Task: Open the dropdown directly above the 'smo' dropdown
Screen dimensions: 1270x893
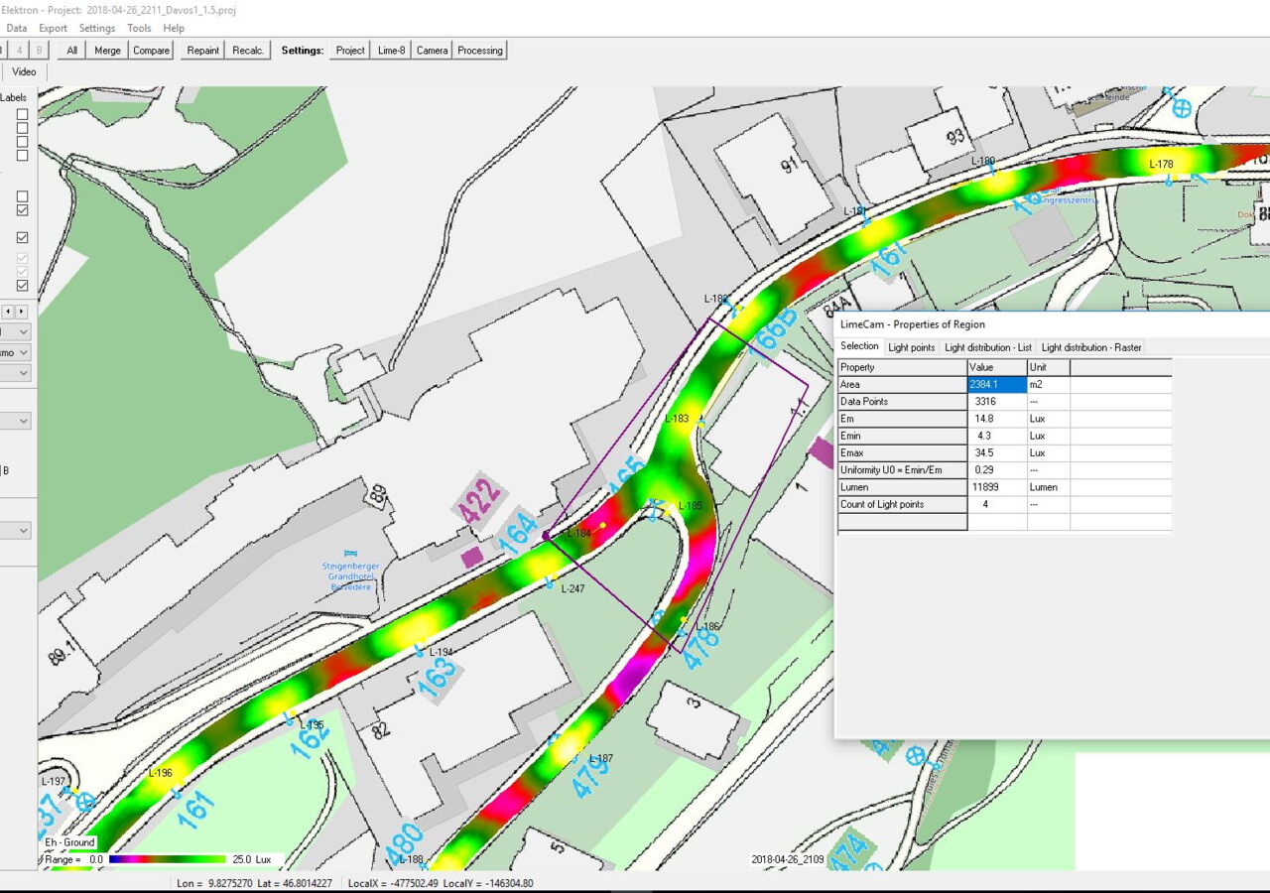Action: [x=15, y=331]
